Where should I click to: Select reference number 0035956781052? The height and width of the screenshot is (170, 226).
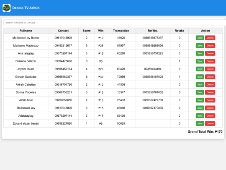[153, 92]
